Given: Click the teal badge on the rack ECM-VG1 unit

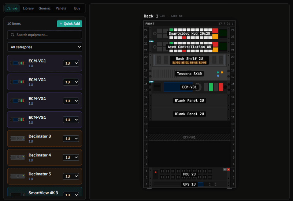Looking at the screenshot, I should point(151,81).
